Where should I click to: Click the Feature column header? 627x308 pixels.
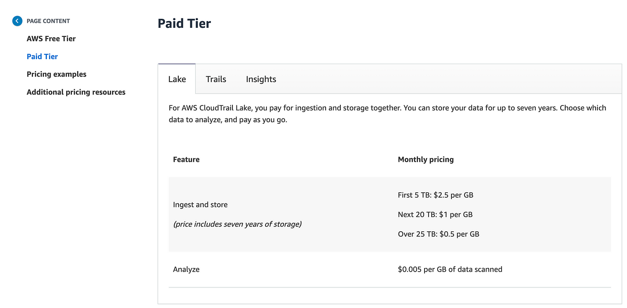click(186, 160)
